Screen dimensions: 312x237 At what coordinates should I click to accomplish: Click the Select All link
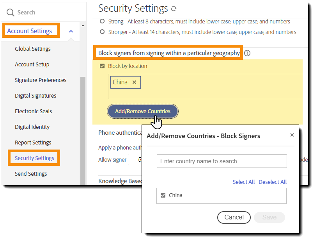point(244,182)
